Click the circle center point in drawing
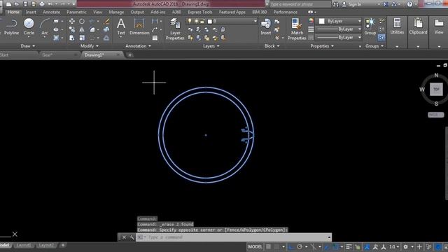 tap(206, 135)
